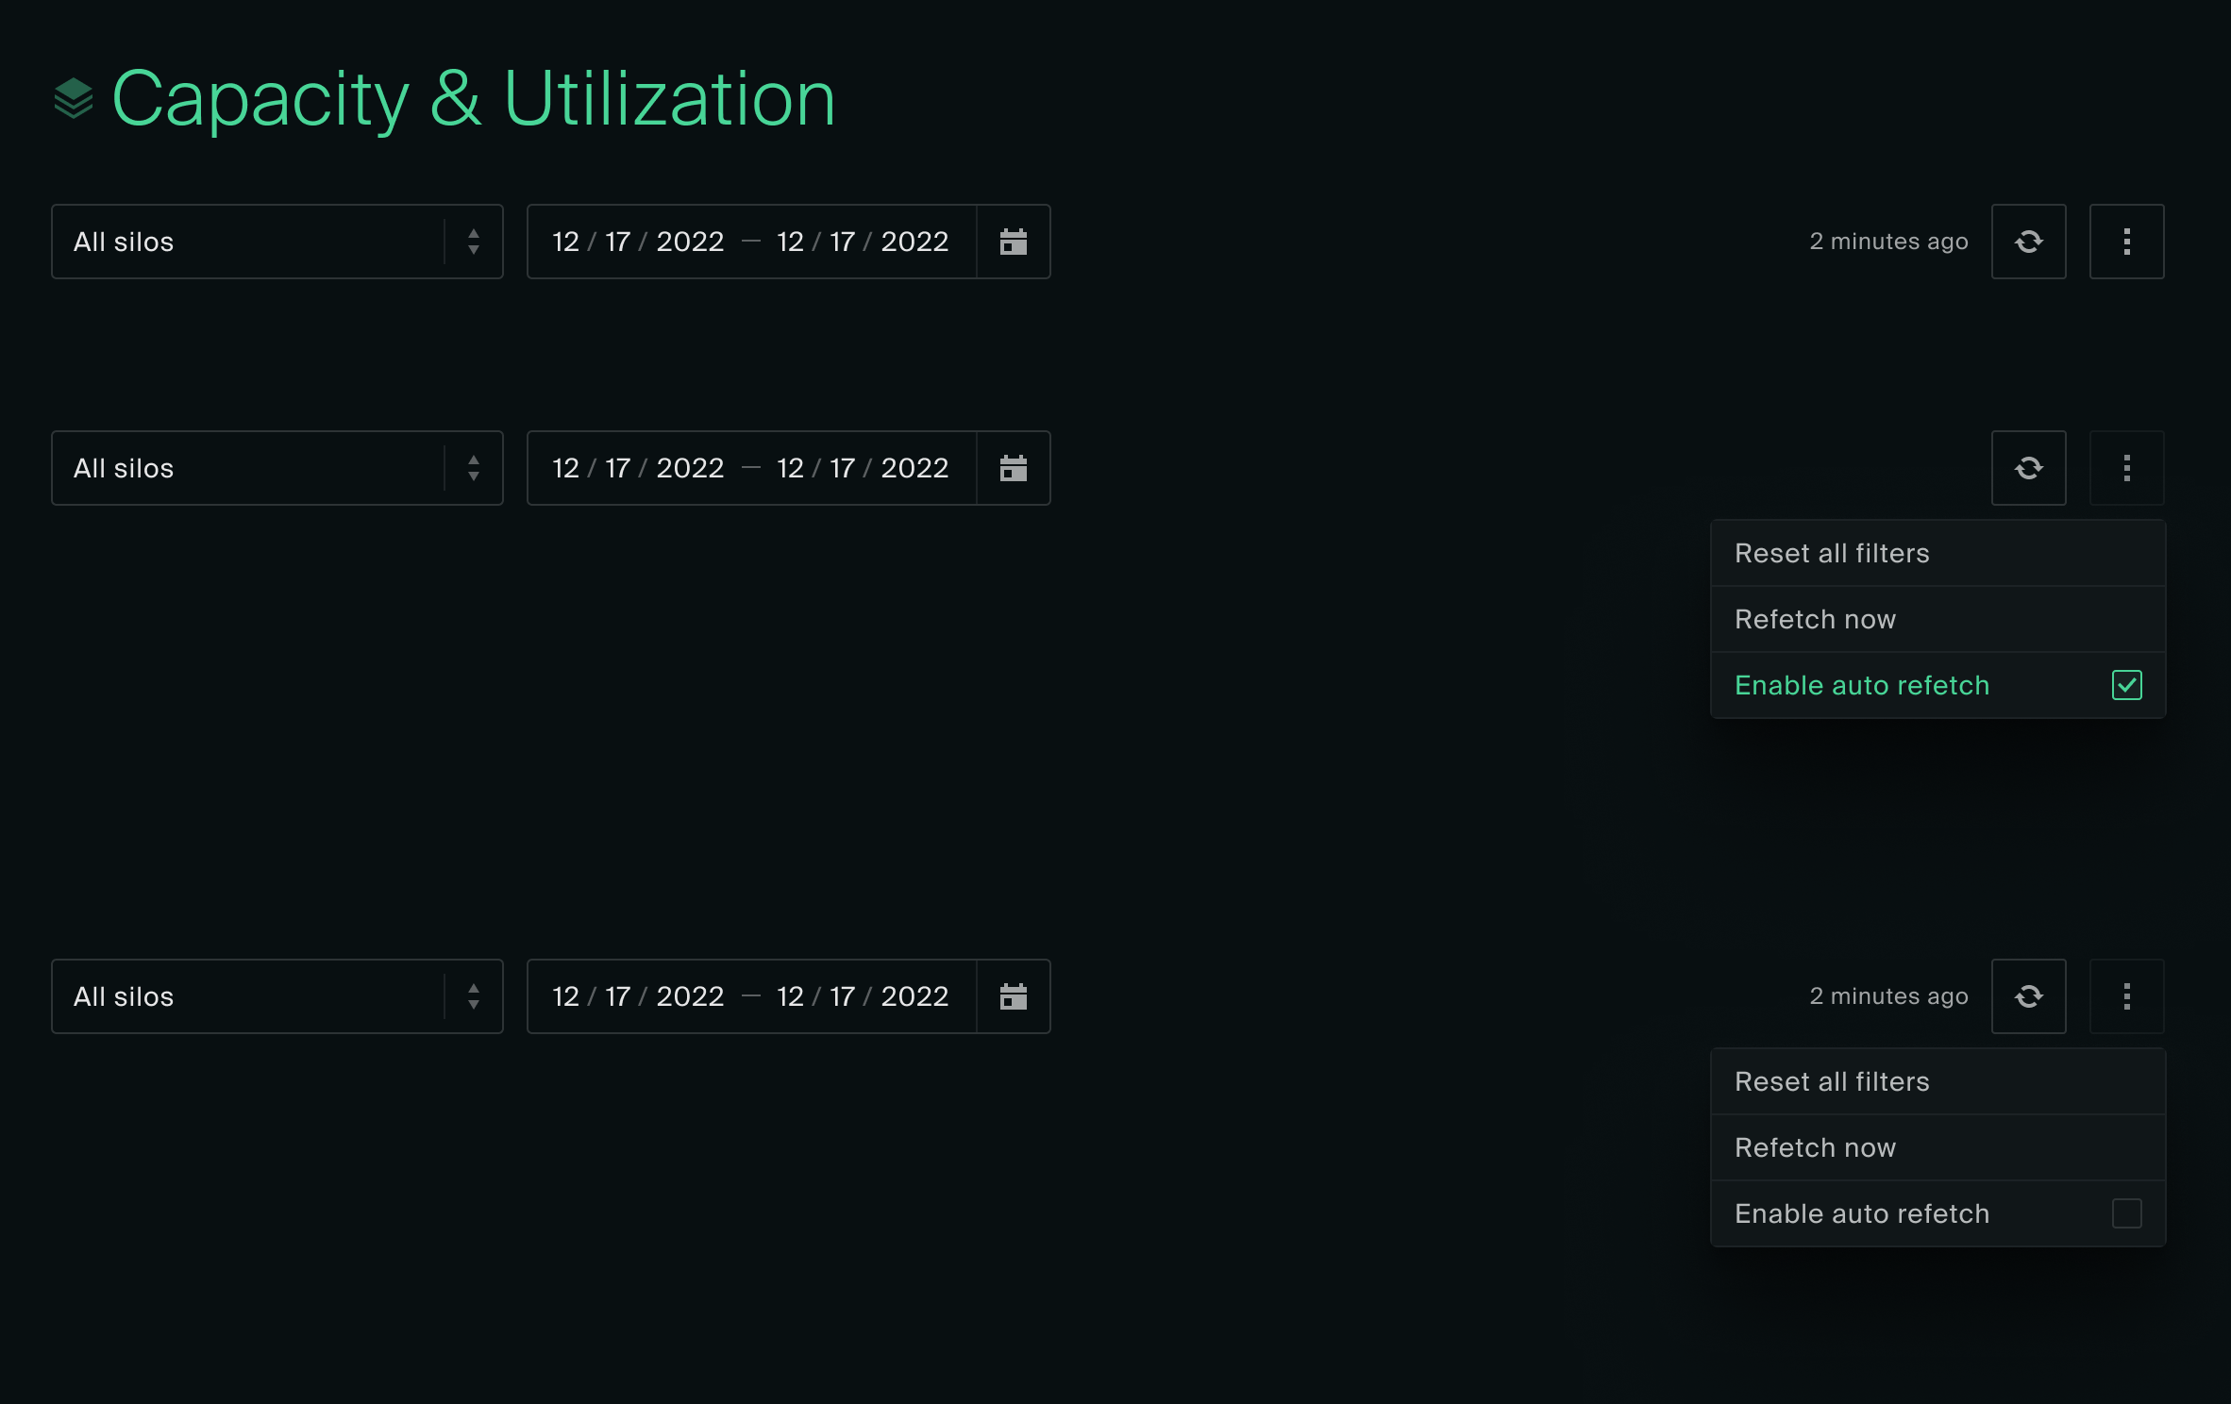
Task: Click Refetch now in the upper context menu
Action: tap(1815, 620)
